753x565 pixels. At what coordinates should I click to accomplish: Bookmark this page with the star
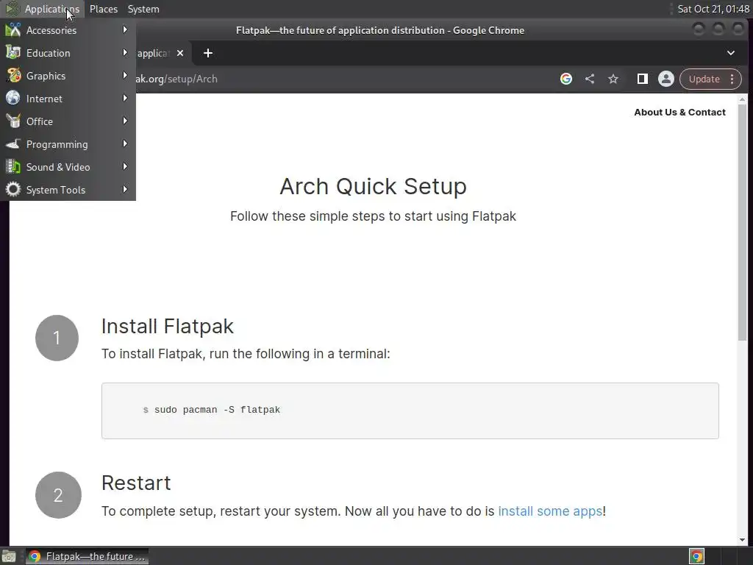click(x=613, y=79)
